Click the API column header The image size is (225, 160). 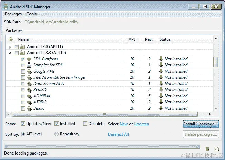click(131, 39)
